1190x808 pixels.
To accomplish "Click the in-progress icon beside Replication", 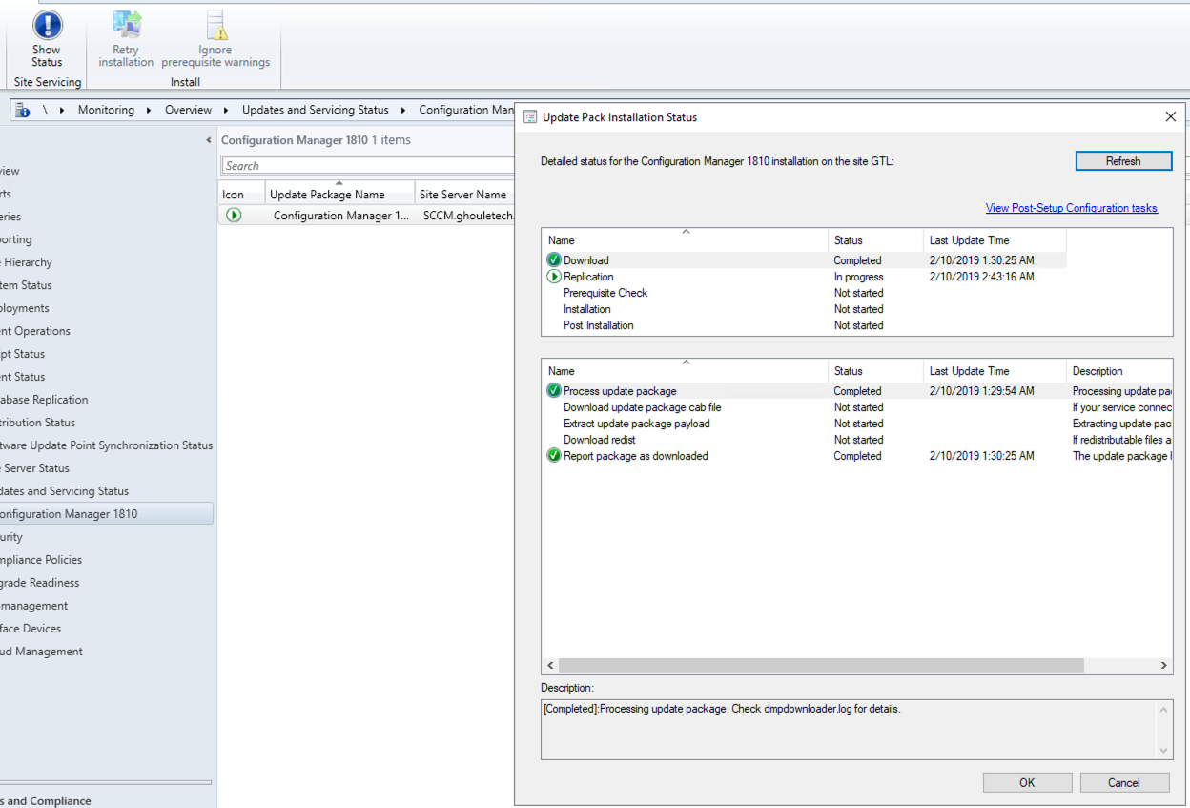I will tap(554, 277).
